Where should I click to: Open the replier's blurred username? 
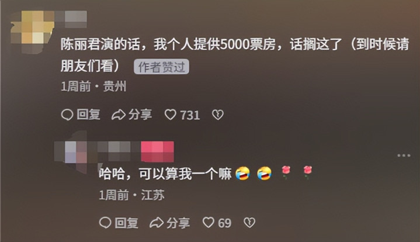pos(114,151)
